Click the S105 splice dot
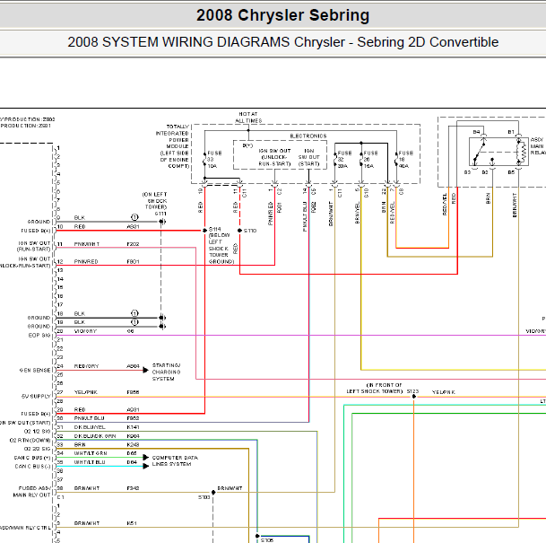The width and height of the screenshot is (546, 543). [257, 536]
